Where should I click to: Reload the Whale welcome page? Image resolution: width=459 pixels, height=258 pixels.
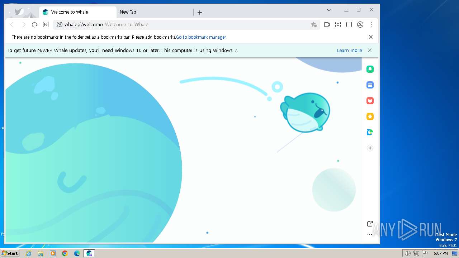34,25
